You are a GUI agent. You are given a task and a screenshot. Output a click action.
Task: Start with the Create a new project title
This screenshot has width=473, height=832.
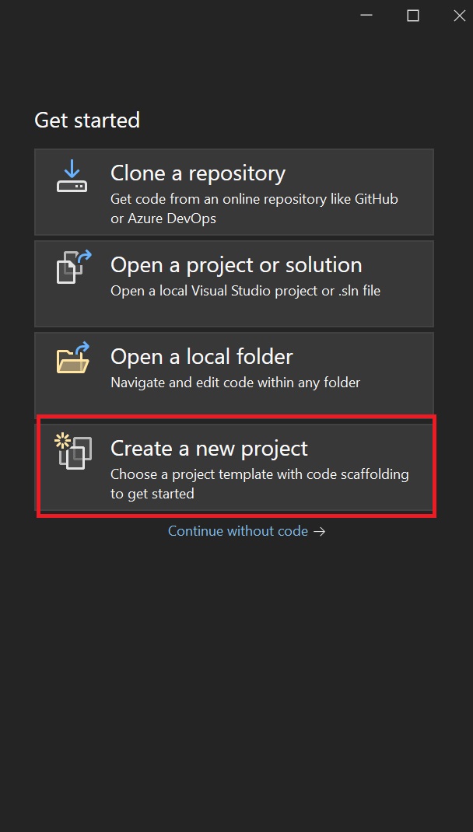coord(209,449)
